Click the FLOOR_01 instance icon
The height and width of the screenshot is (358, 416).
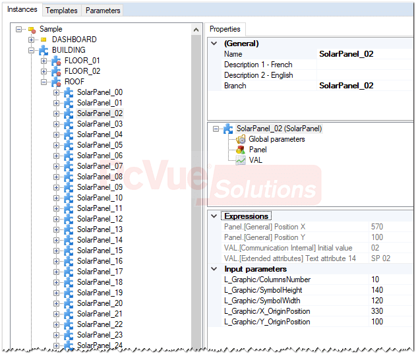[56, 61]
